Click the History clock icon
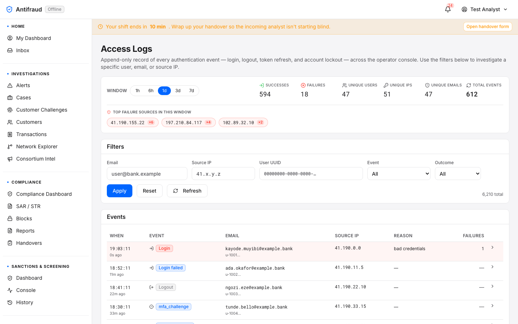This screenshot has height=324, width=518. [x=10, y=302]
